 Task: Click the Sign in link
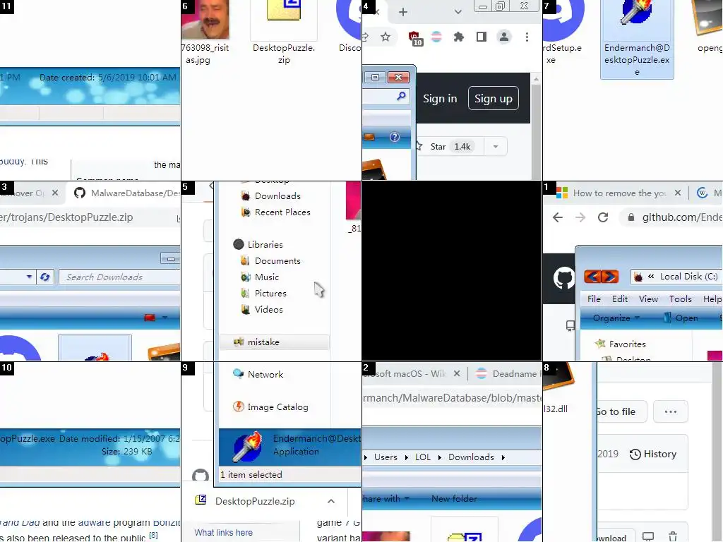440,99
